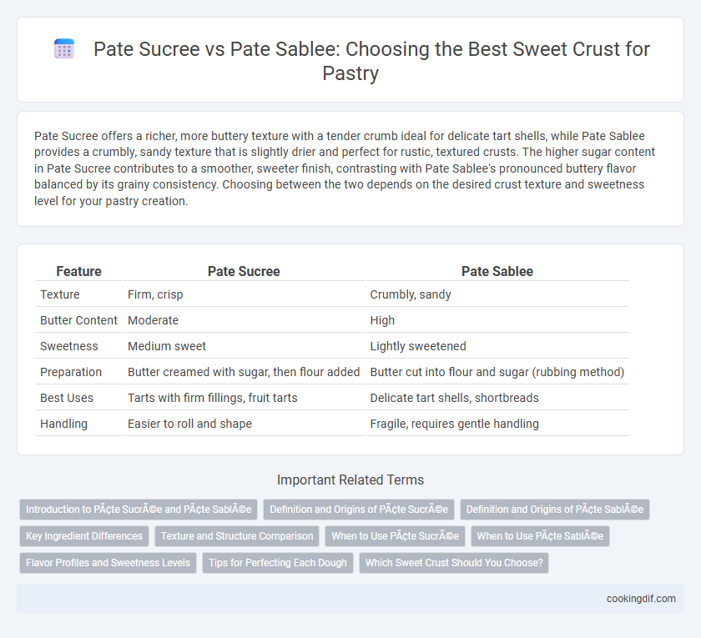This screenshot has width=701, height=638.
Task: Open 'Introduction to Pâte Sucrée and Pâte Sablée' tag
Action: coord(139,510)
